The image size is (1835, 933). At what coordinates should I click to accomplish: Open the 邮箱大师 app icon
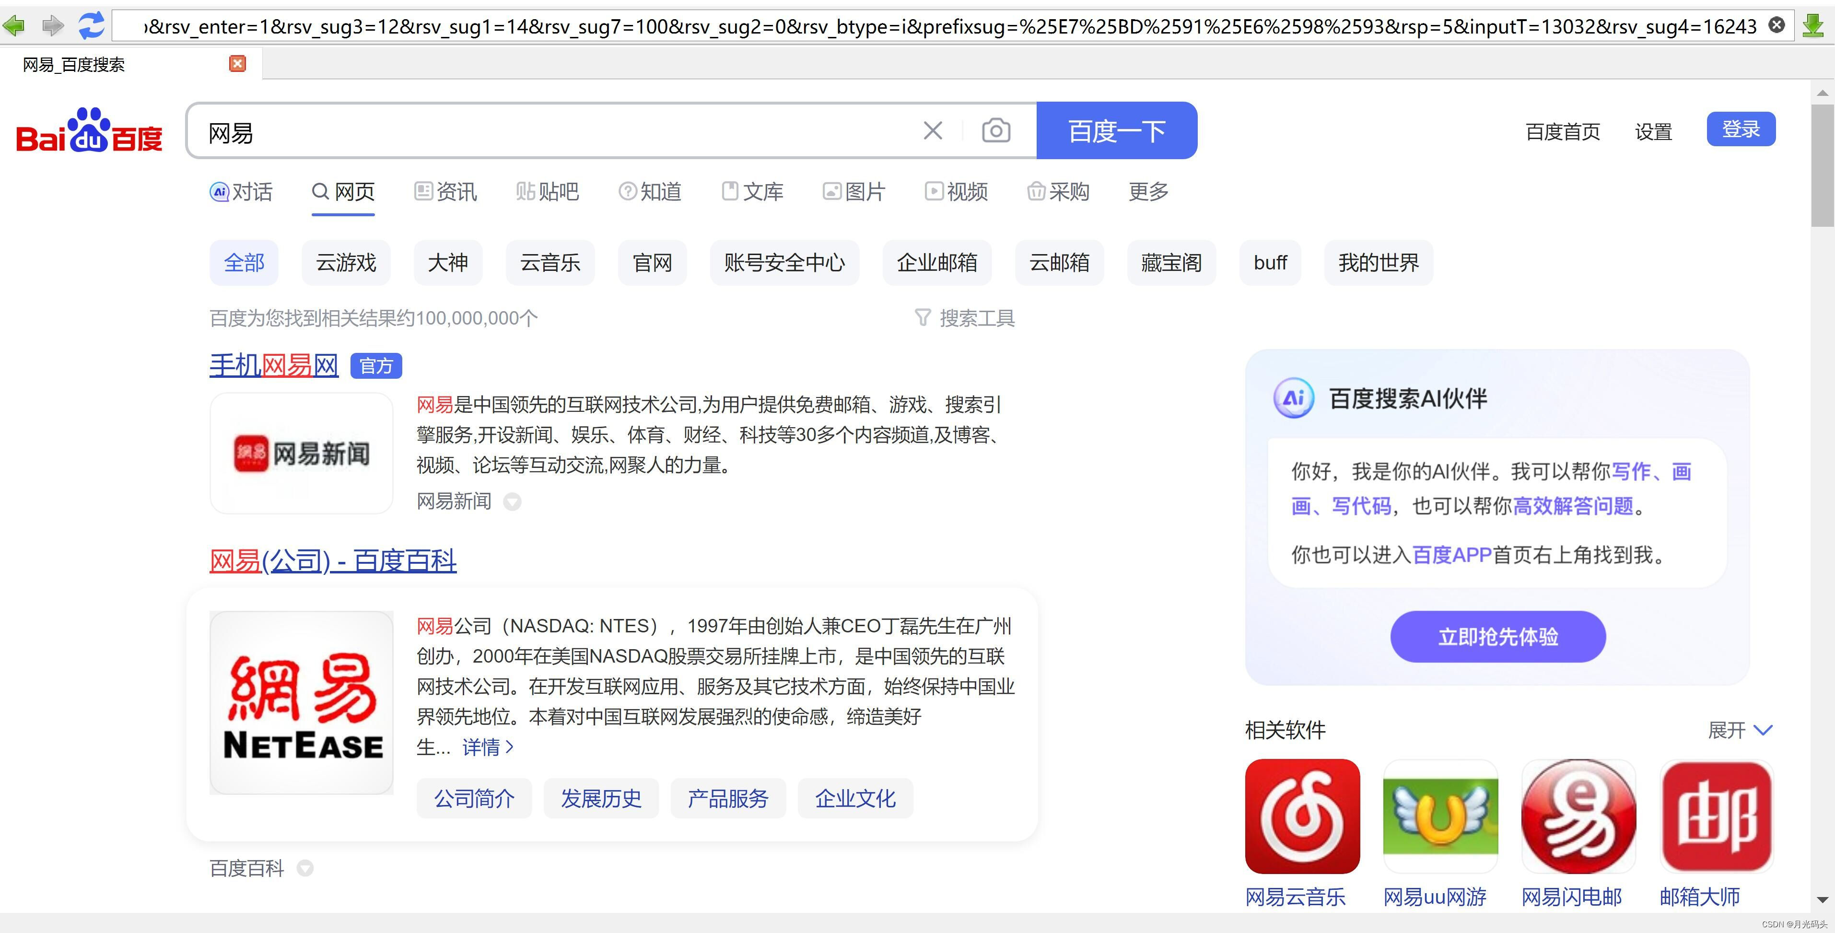click(1717, 816)
